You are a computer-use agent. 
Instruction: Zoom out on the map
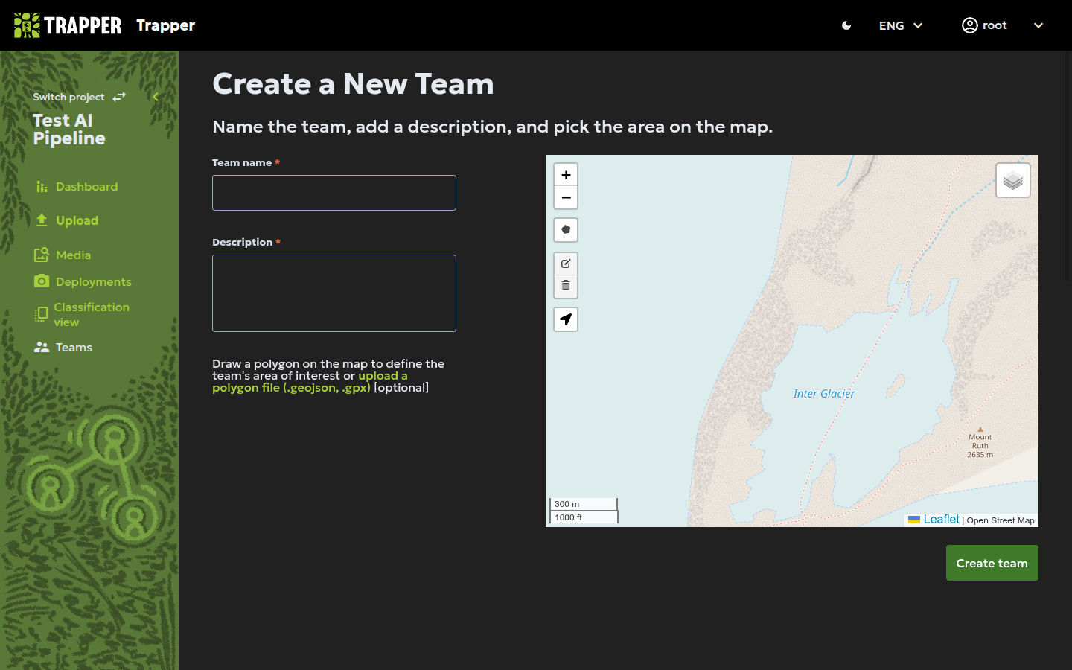pyautogui.click(x=566, y=197)
